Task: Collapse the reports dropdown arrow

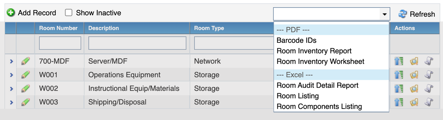Action: tap(384, 14)
